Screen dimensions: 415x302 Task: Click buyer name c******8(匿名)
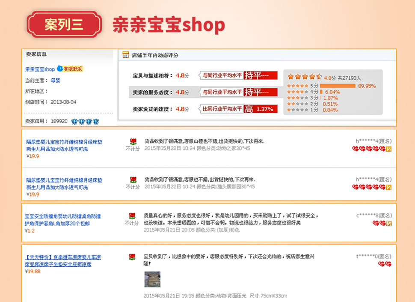pyautogui.click(x=374, y=215)
